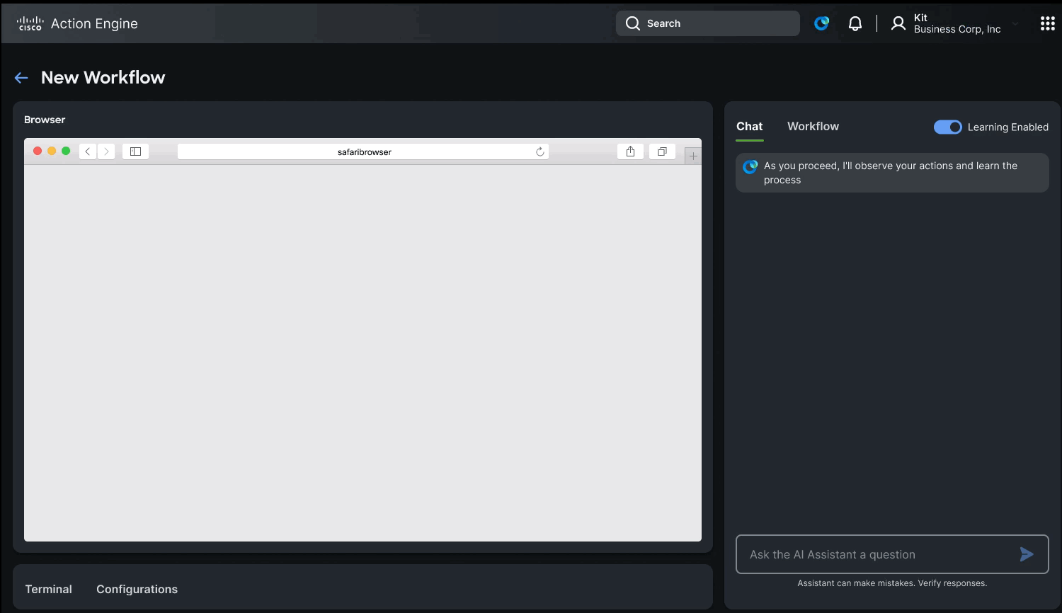This screenshot has width=1062, height=613.
Task: Open the Share icon in the browser toolbar
Action: 630,151
